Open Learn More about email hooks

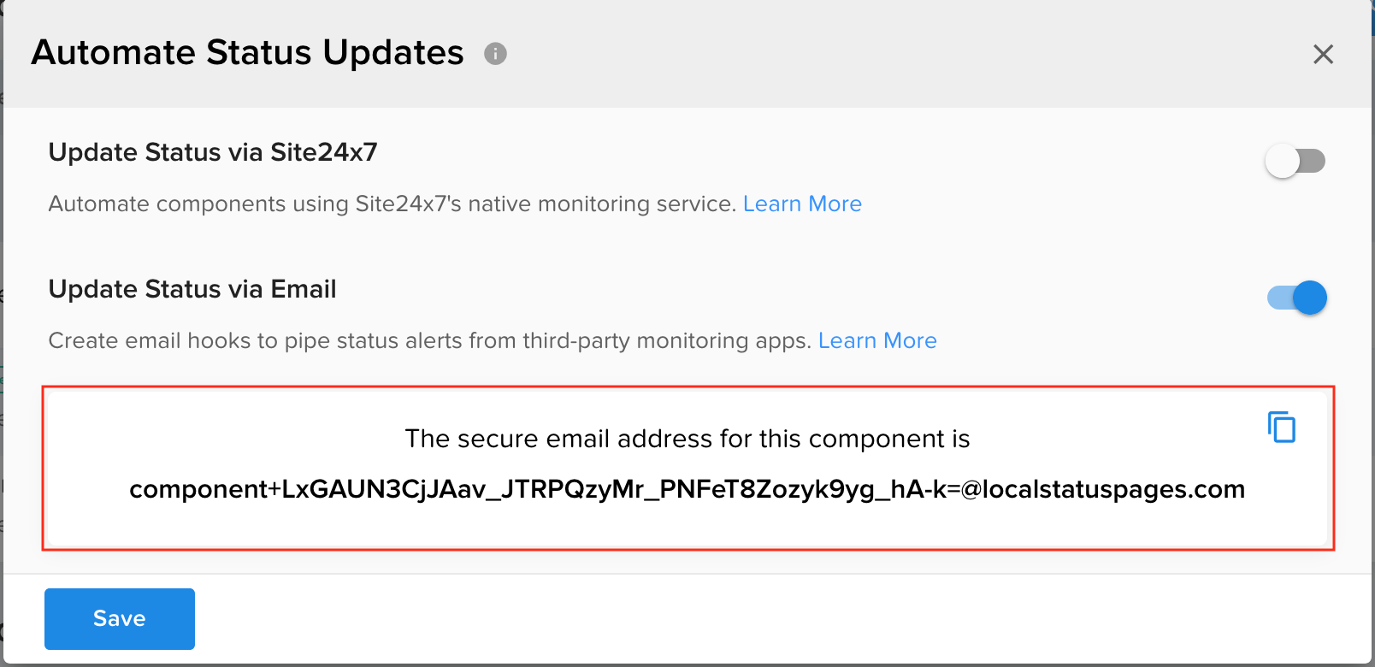(877, 340)
